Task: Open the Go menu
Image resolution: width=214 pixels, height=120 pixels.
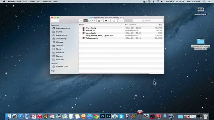Action: pos(39,1)
